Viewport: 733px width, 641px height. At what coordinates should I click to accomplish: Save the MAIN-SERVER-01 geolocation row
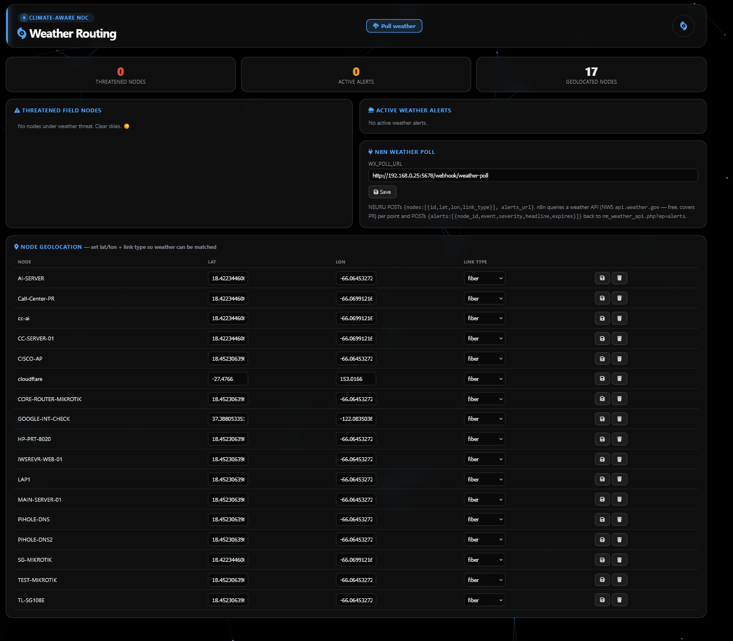pyautogui.click(x=602, y=499)
